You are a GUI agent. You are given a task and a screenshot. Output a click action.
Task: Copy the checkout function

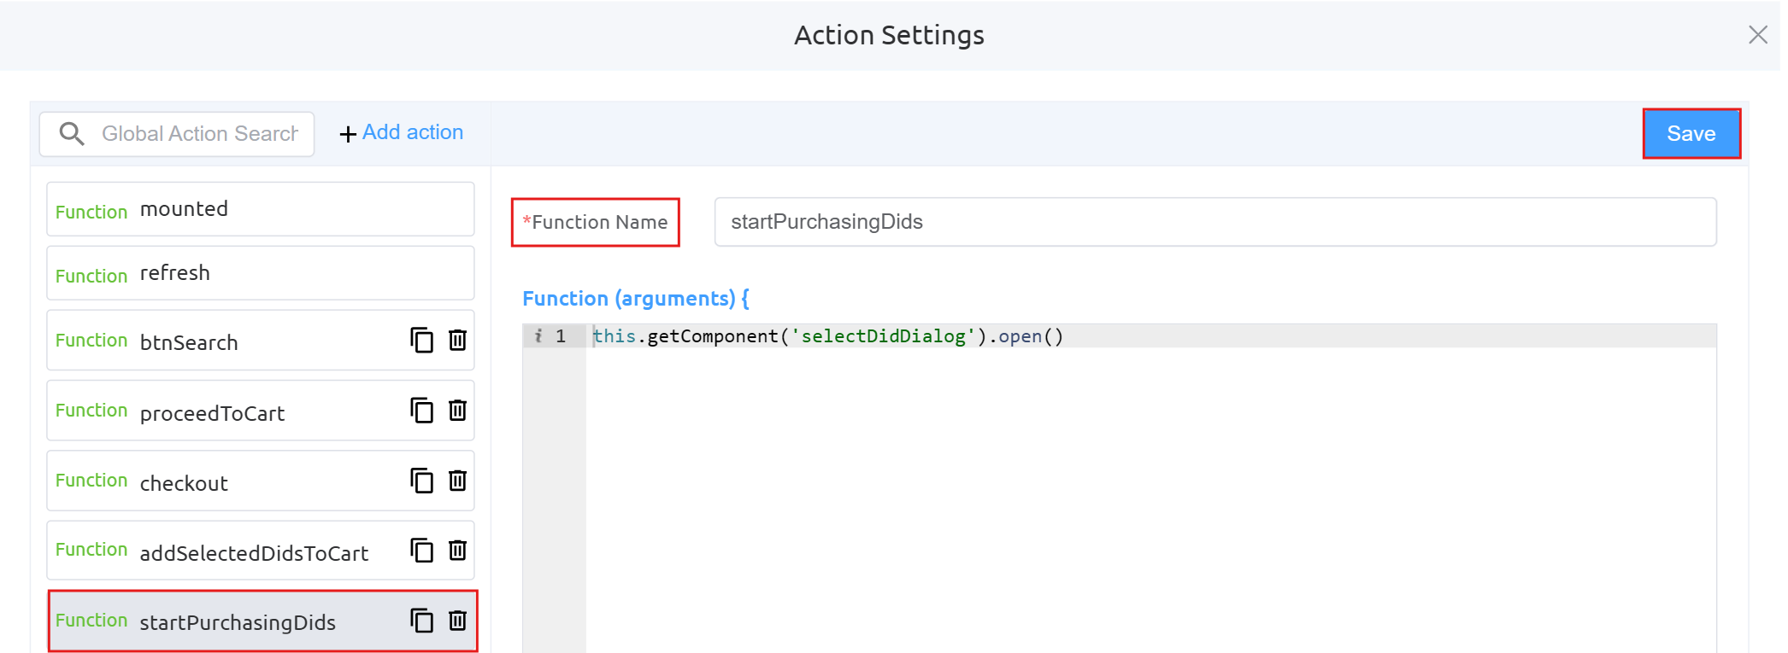[421, 481]
